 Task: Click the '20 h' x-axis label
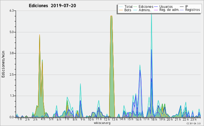point(170,119)
